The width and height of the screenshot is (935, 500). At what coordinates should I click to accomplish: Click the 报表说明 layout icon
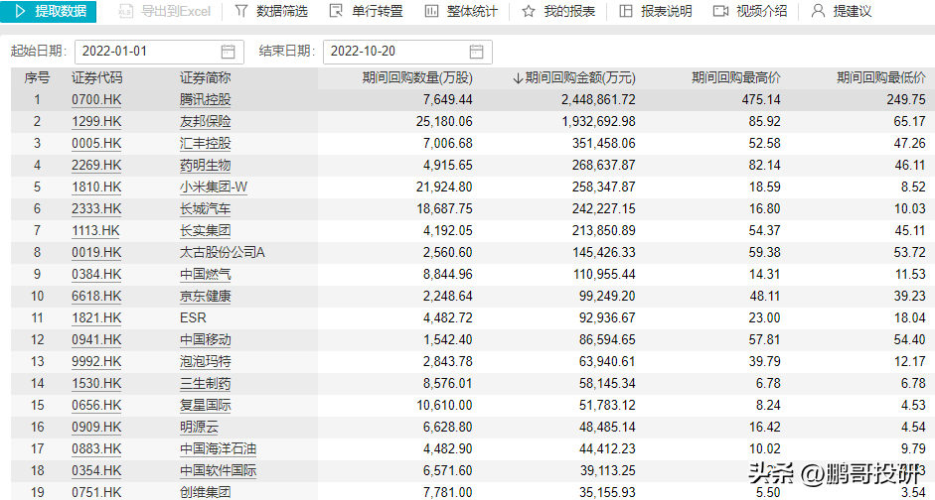pyautogui.click(x=626, y=11)
